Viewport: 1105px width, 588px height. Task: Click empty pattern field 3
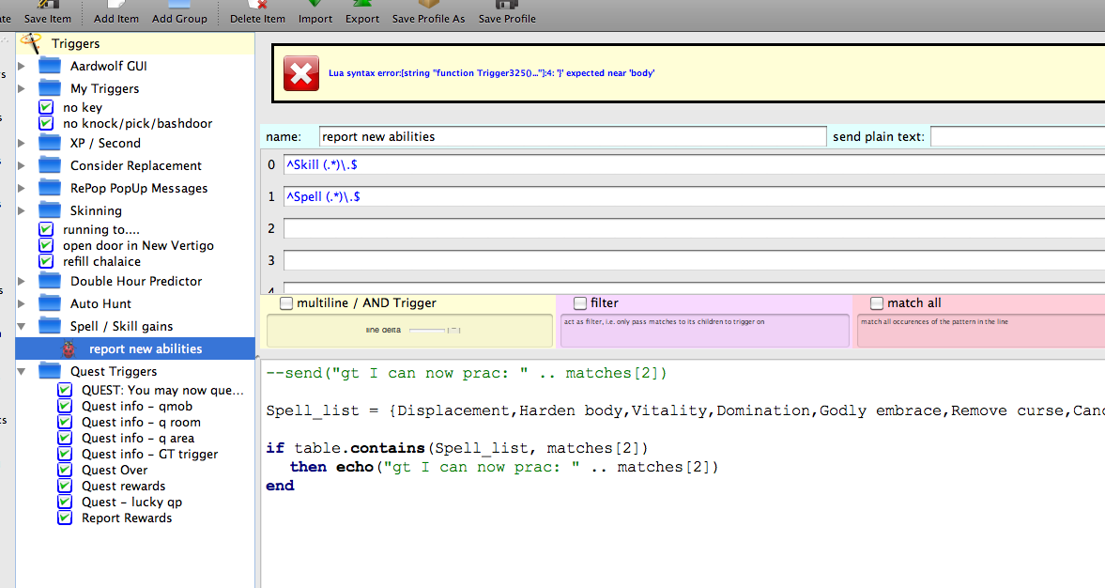tap(694, 260)
